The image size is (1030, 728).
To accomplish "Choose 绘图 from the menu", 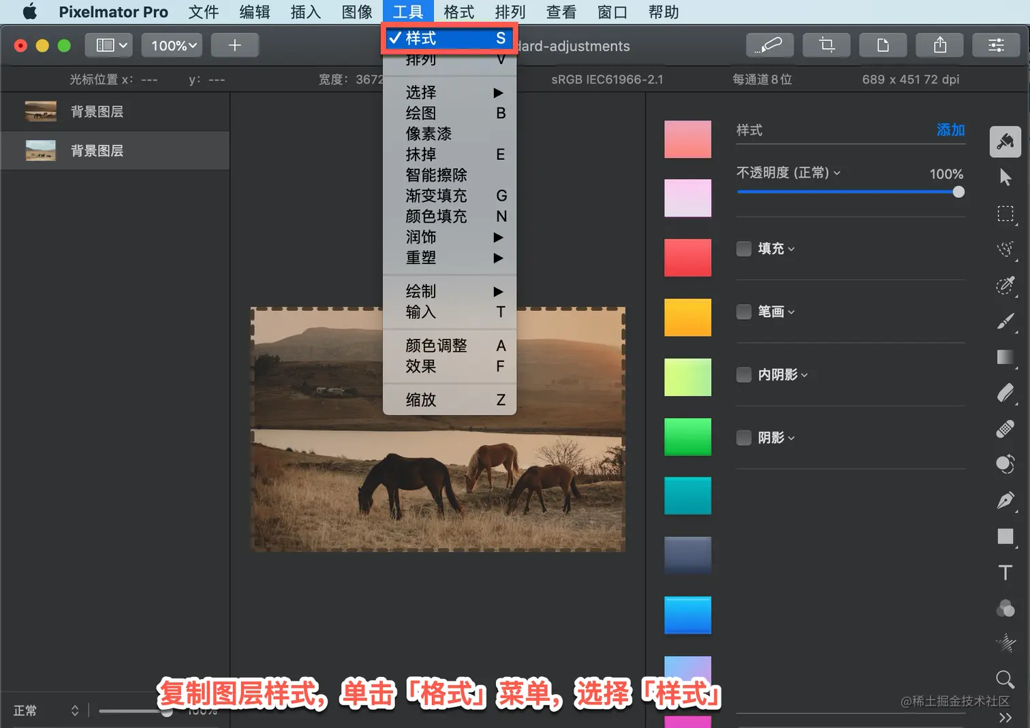I will pyautogui.click(x=450, y=113).
